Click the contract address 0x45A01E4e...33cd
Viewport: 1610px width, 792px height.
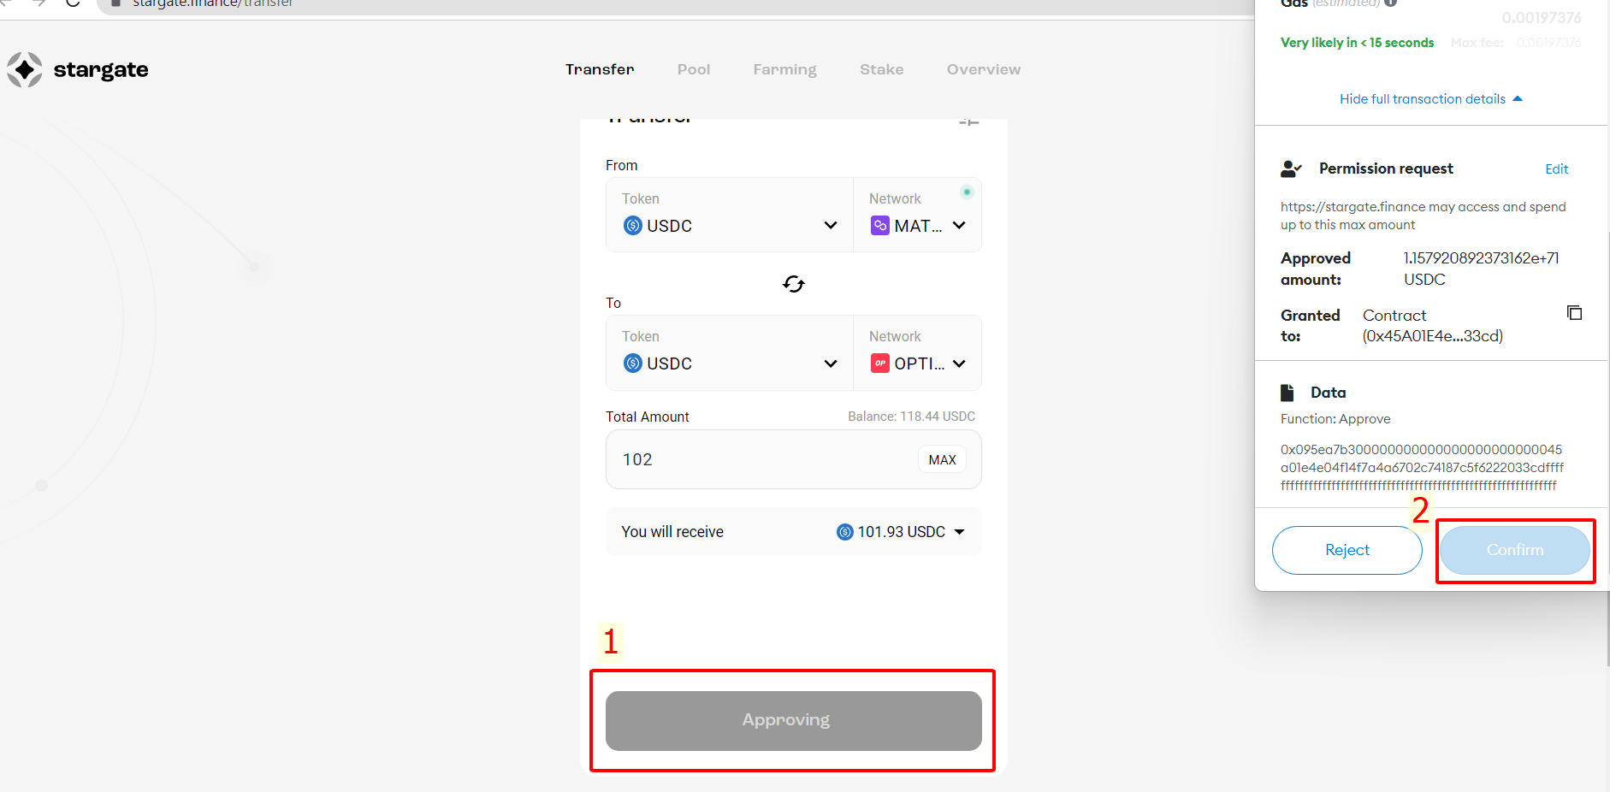(1432, 336)
